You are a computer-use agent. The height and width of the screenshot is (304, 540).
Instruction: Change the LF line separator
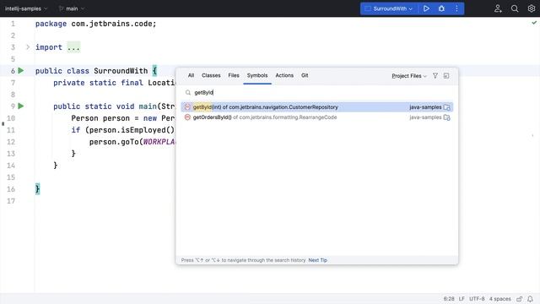[x=462, y=299]
